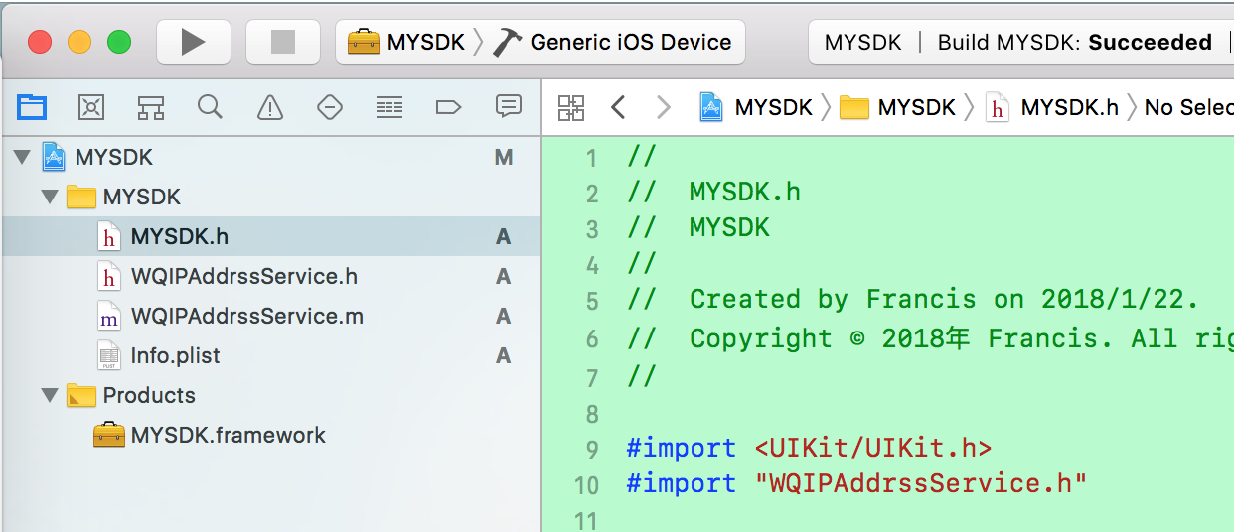Image resolution: width=1234 pixels, height=532 pixels.
Task: Open the No Selection jump bar menu
Action: coord(1188,107)
